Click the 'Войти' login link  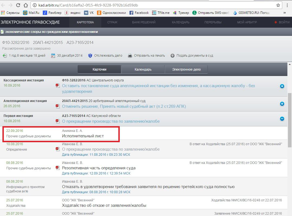click(x=284, y=22)
